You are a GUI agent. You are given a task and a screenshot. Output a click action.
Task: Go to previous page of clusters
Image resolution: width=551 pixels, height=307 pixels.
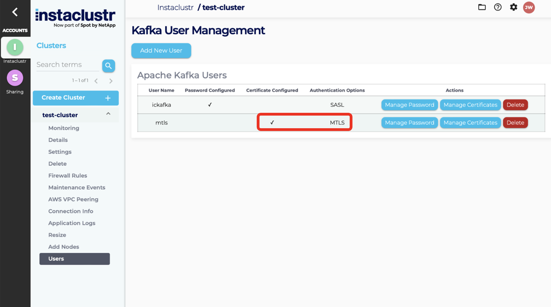pos(96,81)
